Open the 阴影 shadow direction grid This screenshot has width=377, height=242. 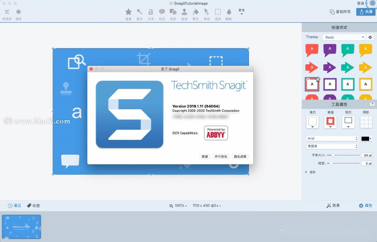[x=366, y=122]
